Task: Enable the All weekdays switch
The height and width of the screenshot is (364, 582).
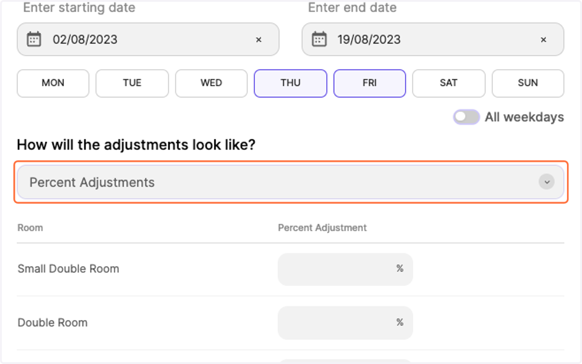Action: click(466, 117)
